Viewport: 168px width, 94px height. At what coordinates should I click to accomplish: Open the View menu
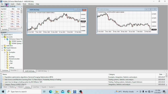point(7,4)
